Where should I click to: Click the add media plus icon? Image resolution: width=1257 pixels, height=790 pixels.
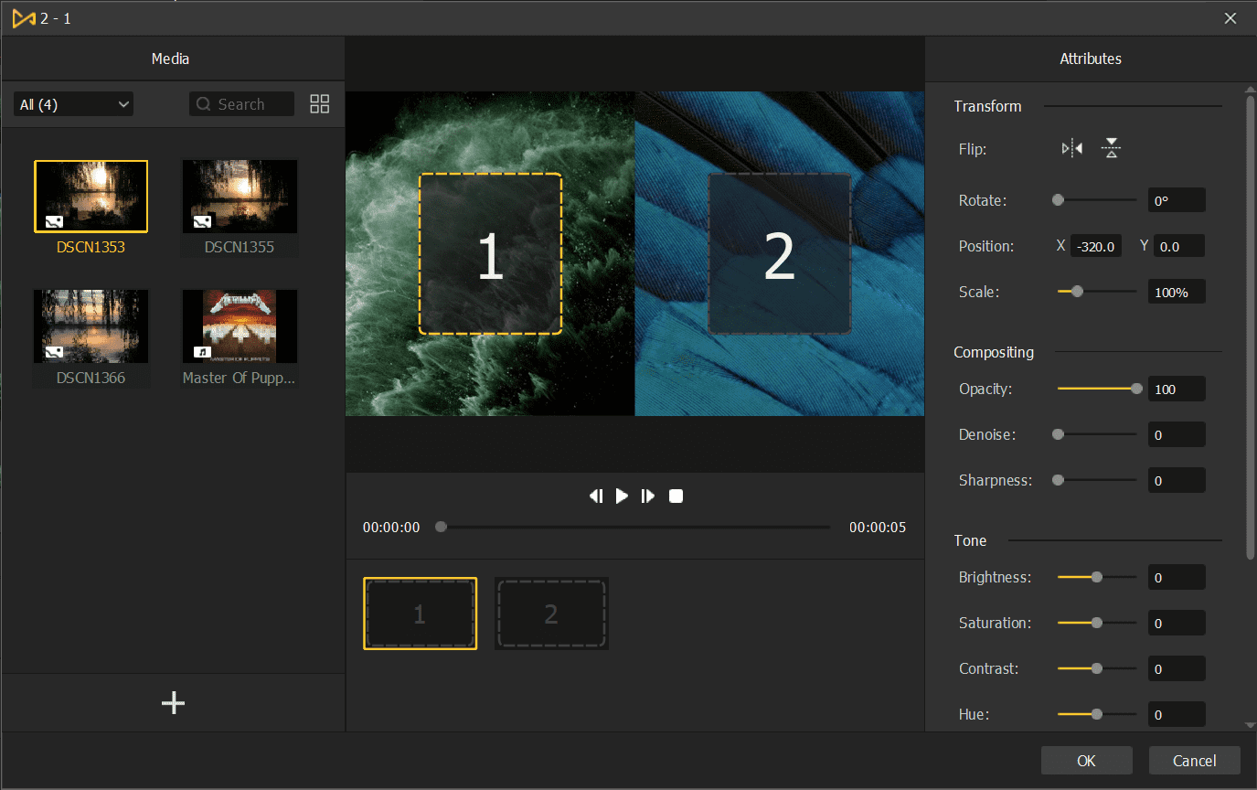point(173,702)
